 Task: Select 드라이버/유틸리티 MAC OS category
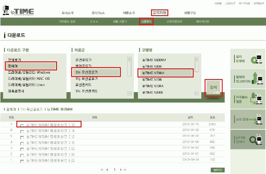pyautogui.click(x=29, y=79)
